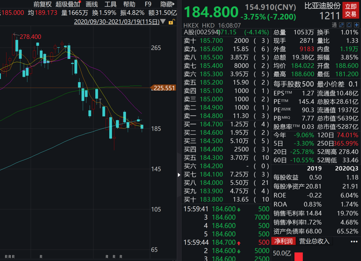The width and height of the screenshot is (361, 261).
Task: Open the 帮助 help menu
Action: pos(129,4)
